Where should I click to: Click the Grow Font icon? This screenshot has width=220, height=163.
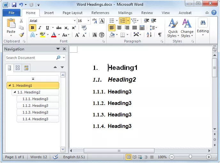77,35
